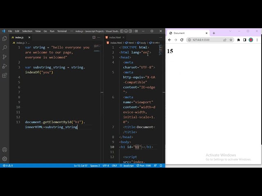
Task: Split the index.js editor
Action: (x=94, y=37)
